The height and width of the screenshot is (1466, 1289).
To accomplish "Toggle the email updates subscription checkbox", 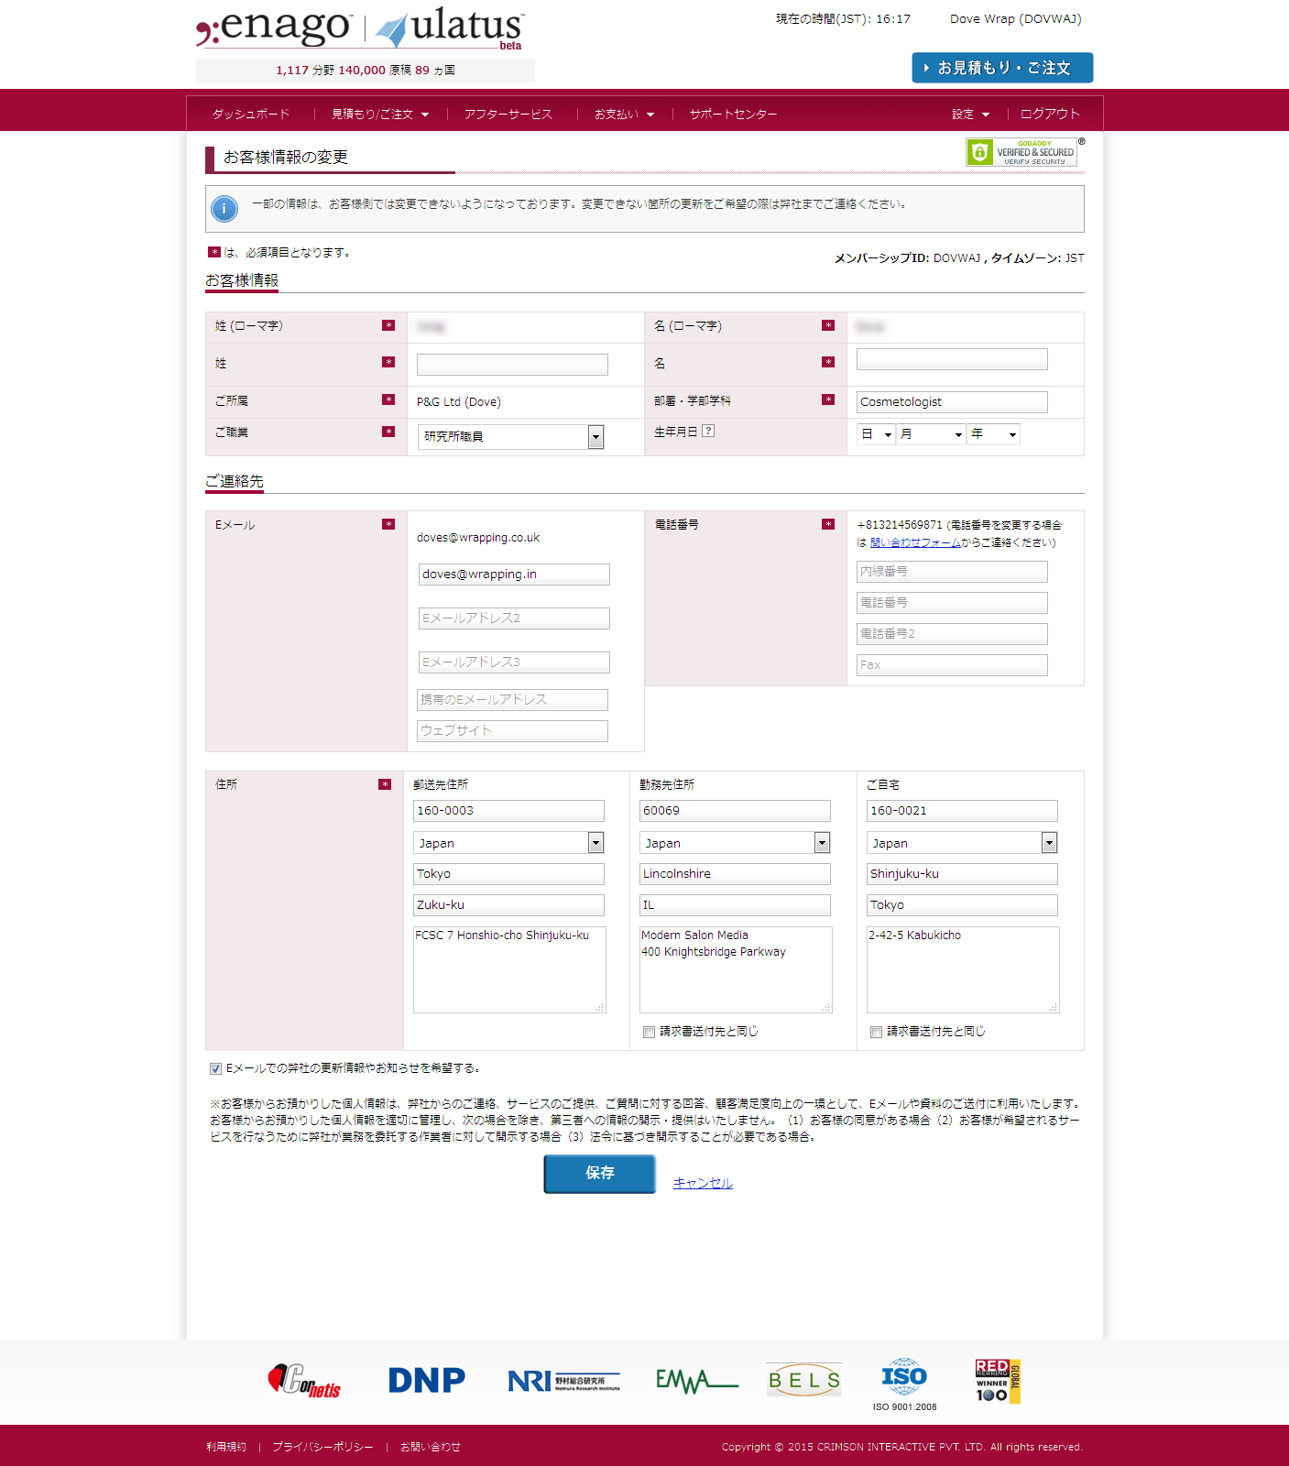I will click(x=216, y=1068).
